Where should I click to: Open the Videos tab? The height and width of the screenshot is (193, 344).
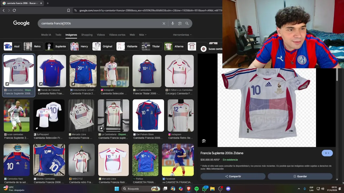[101, 35]
